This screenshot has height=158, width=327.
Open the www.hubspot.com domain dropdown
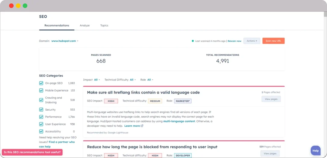pyautogui.click(x=65, y=41)
